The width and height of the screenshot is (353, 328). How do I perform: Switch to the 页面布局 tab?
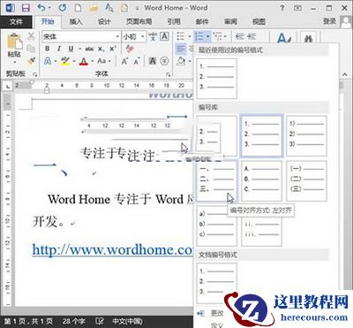139,21
